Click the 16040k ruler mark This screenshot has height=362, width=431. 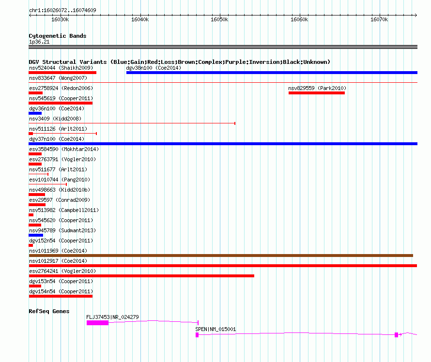[x=140, y=19]
